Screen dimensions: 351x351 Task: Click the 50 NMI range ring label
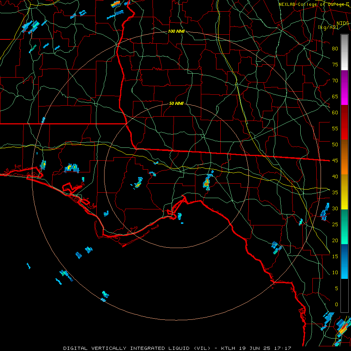click(176, 103)
